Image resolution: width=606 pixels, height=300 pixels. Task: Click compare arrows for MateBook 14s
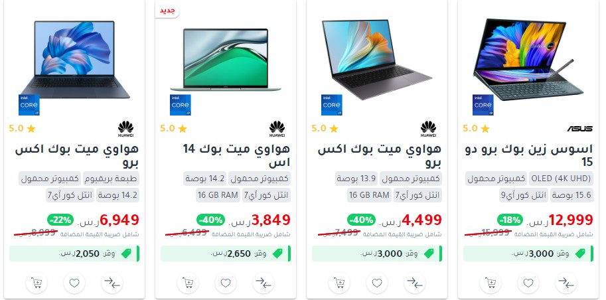(x=264, y=283)
